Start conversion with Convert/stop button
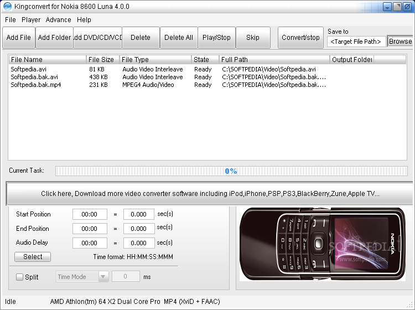 [x=300, y=38]
